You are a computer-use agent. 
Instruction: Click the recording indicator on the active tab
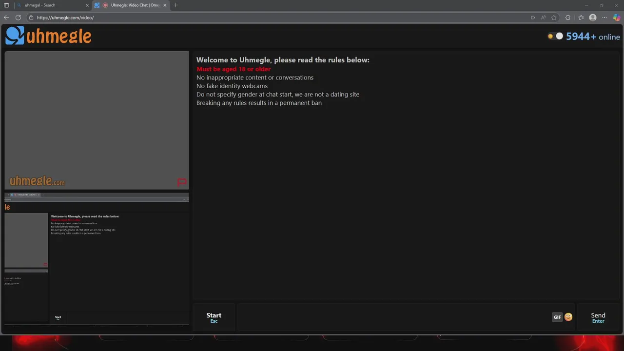pos(105,5)
